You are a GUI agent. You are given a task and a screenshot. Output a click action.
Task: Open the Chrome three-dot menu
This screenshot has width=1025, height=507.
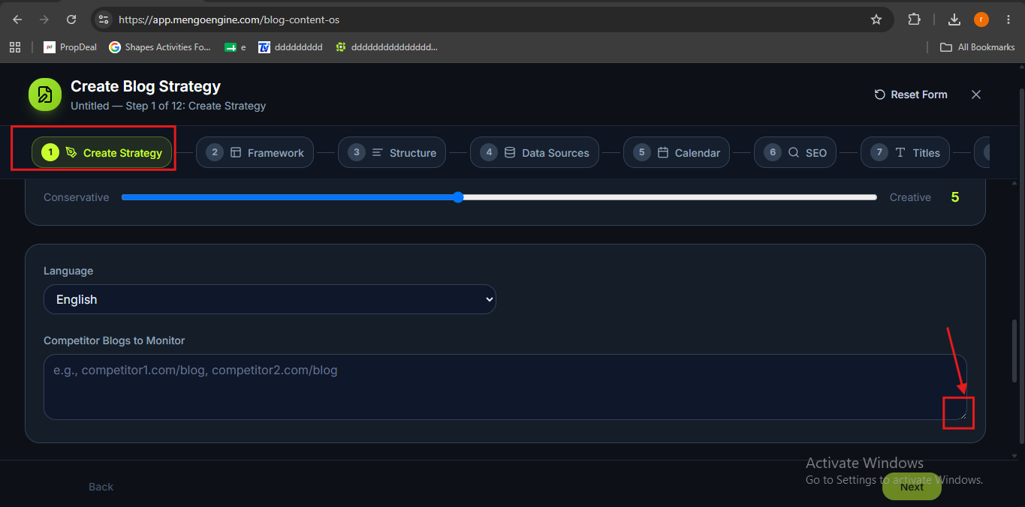click(1007, 19)
